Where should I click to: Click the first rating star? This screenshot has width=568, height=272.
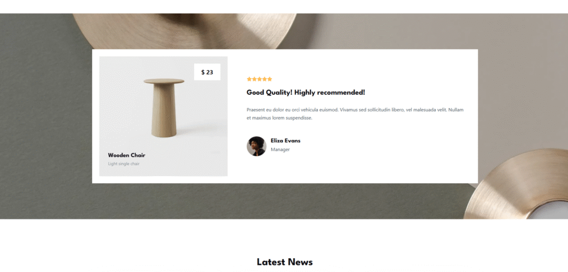[x=249, y=79]
